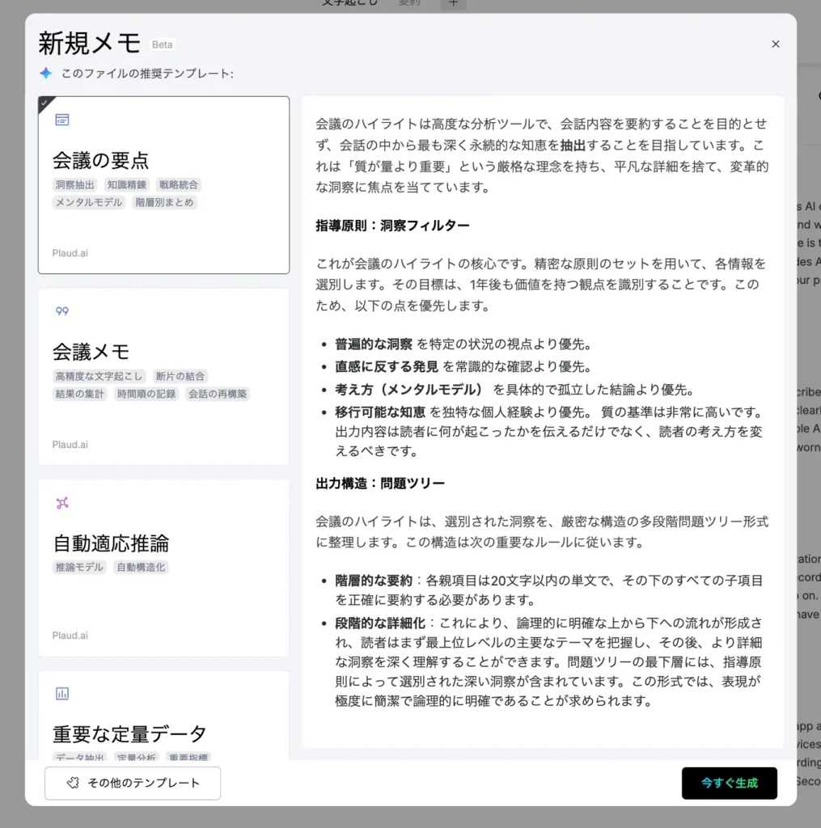
Task: Click the Beta badge next to 新規メモ
Action: click(162, 44)
